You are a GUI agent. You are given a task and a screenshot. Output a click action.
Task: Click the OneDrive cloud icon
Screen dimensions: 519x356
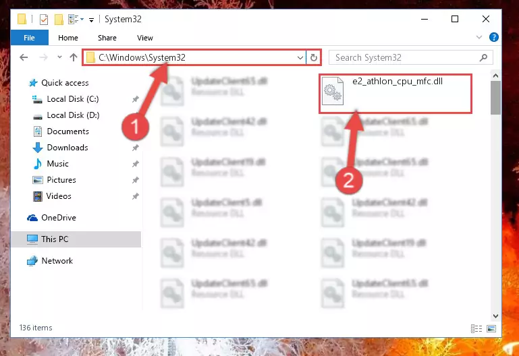click(x=32, y=218)
